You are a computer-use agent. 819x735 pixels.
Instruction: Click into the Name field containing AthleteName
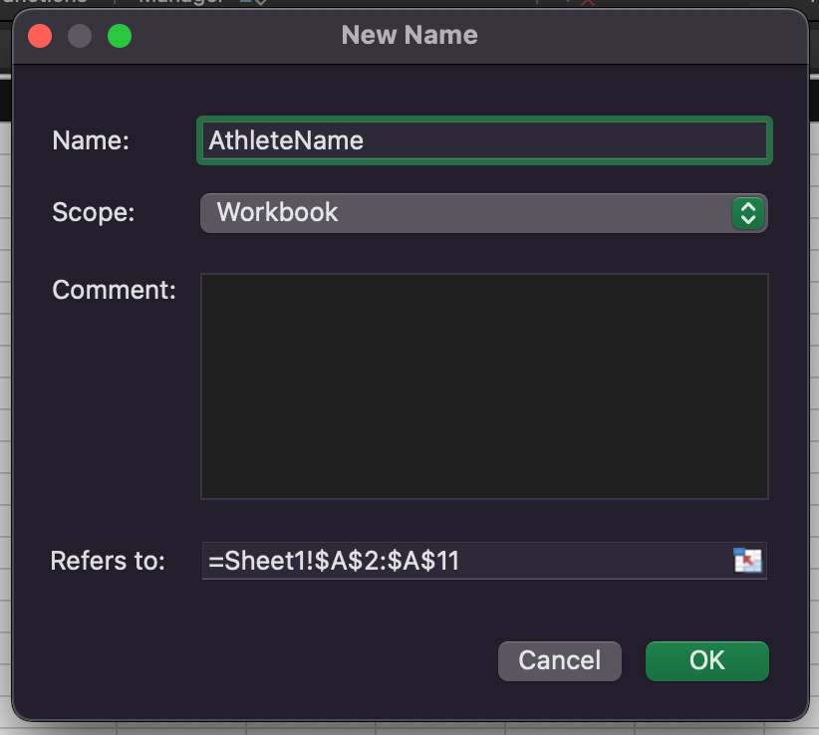(x=484, y=140)
